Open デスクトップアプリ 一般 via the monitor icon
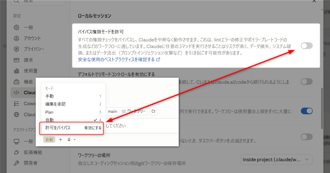This screenshot has width=330, height=173. pyautogui.click(x=16, y=141)
